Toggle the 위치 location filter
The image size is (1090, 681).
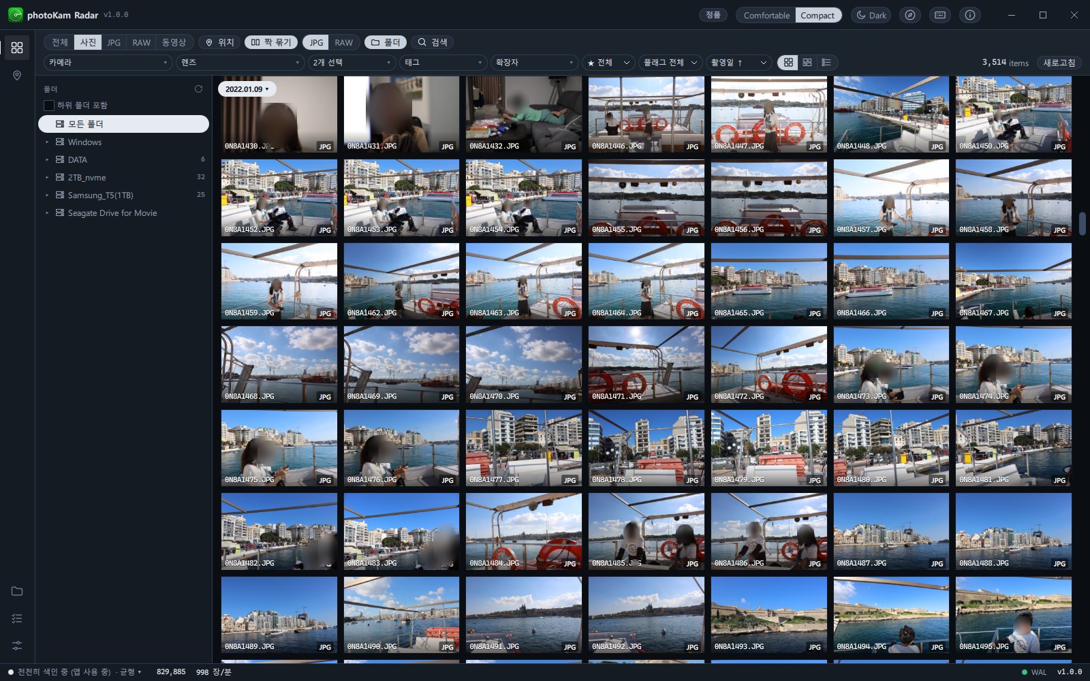pyautogui.click(x=219, y=42)
